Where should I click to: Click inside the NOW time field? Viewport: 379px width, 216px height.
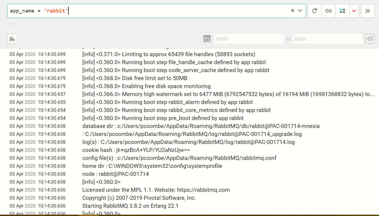pos(328,39)
